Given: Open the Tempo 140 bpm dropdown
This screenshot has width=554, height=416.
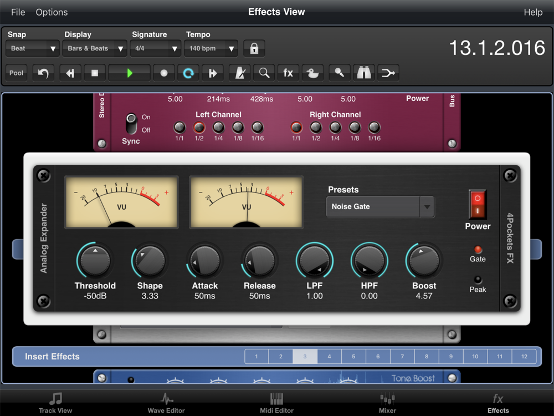Looking at the screenshot, I should (x=211, y=48).
